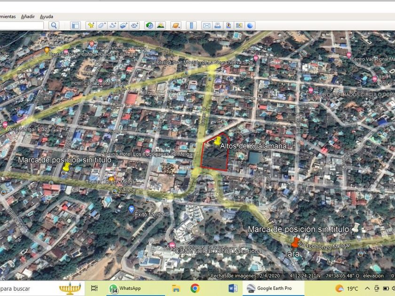
Task: Click the Altos de Kualamana yellow pin
Action: tap(218, 140)
